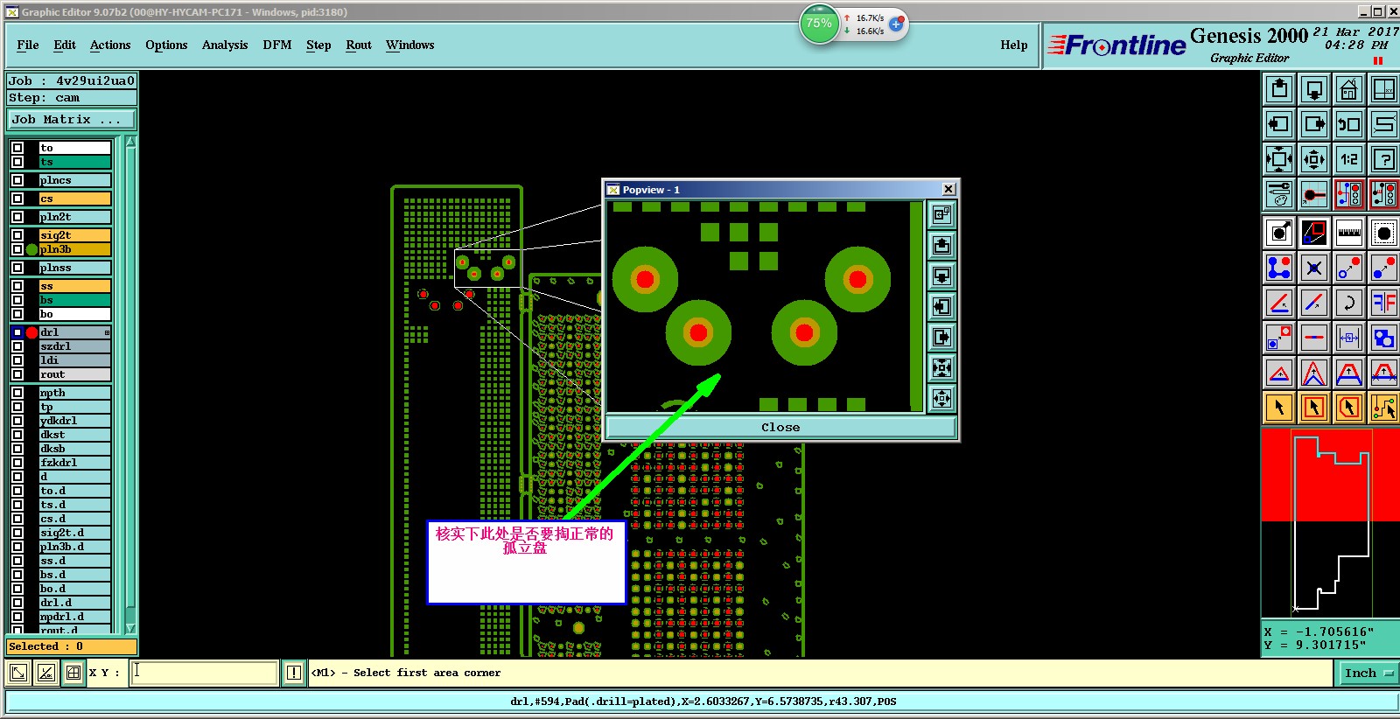This screenshot has height=719, width=1400.
Task: Click the wrench and palette settings icon
Action: (1279, 194)
